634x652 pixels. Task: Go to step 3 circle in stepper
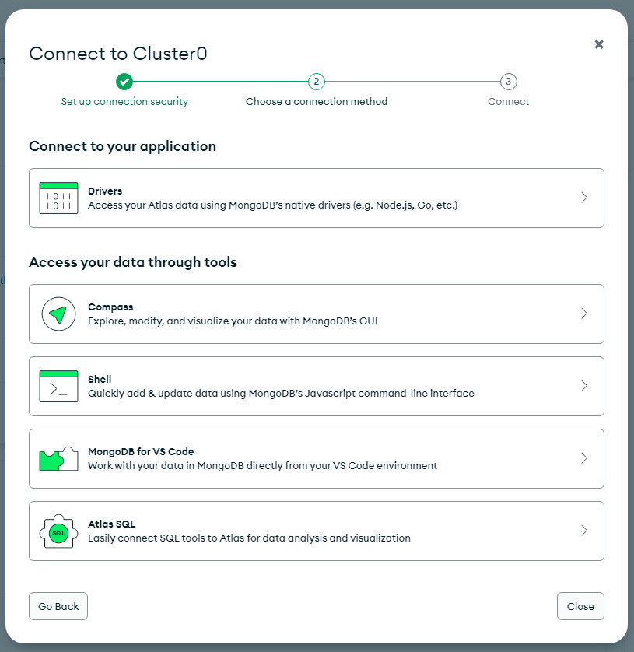509,82
